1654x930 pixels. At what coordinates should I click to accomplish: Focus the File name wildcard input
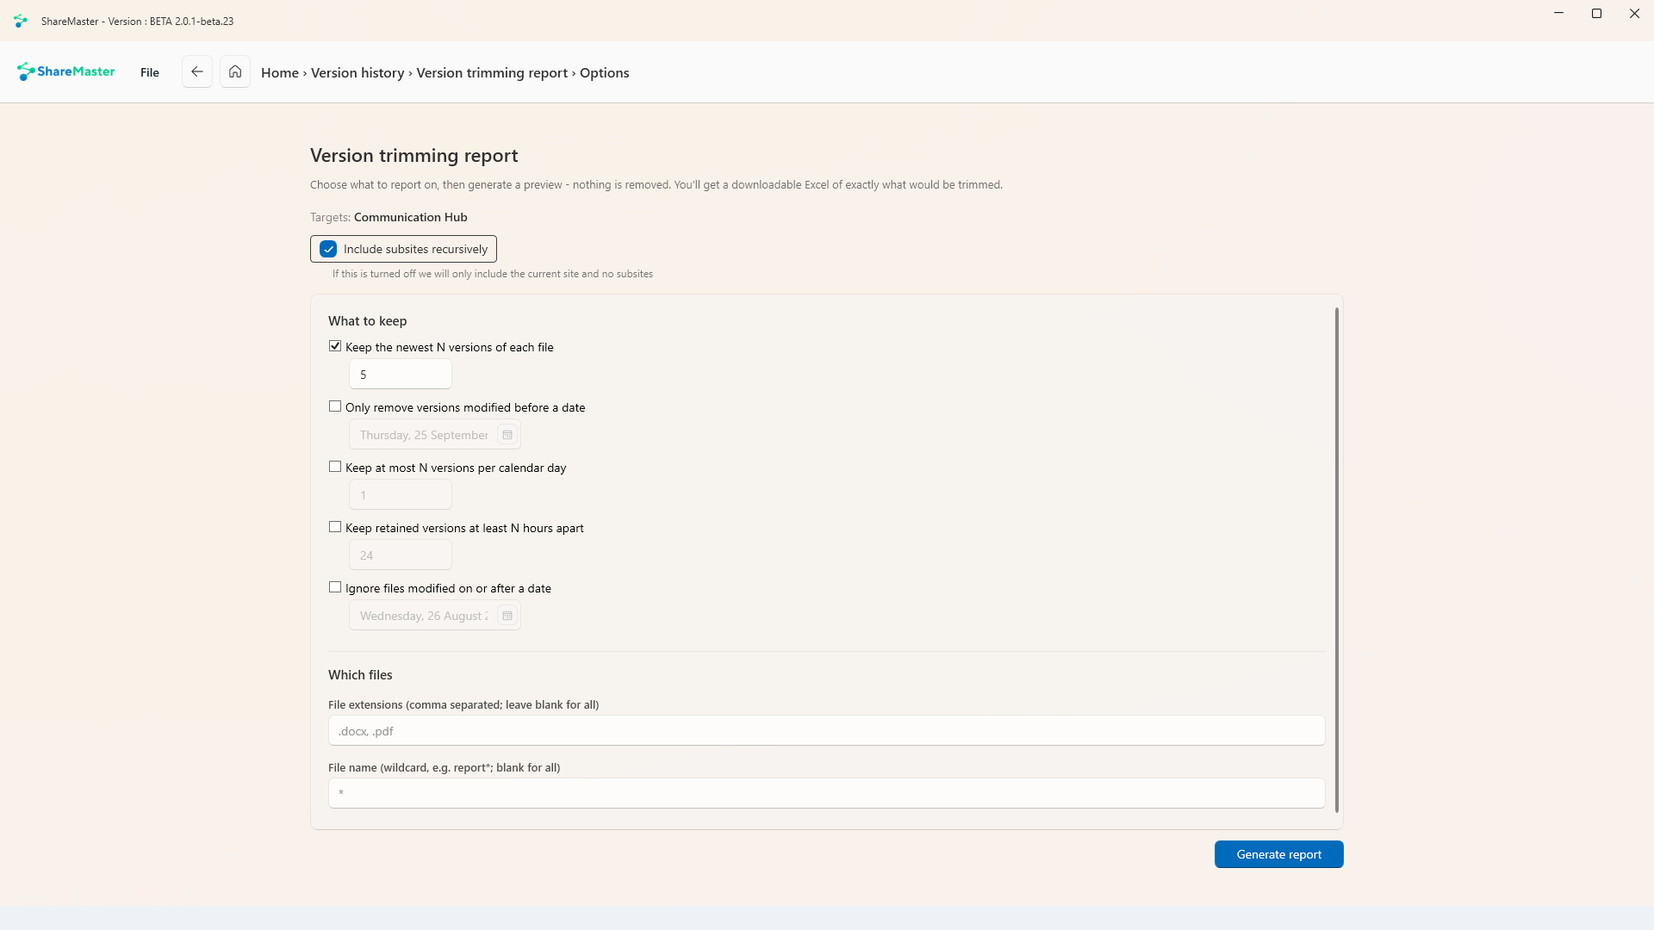(827, 793)
